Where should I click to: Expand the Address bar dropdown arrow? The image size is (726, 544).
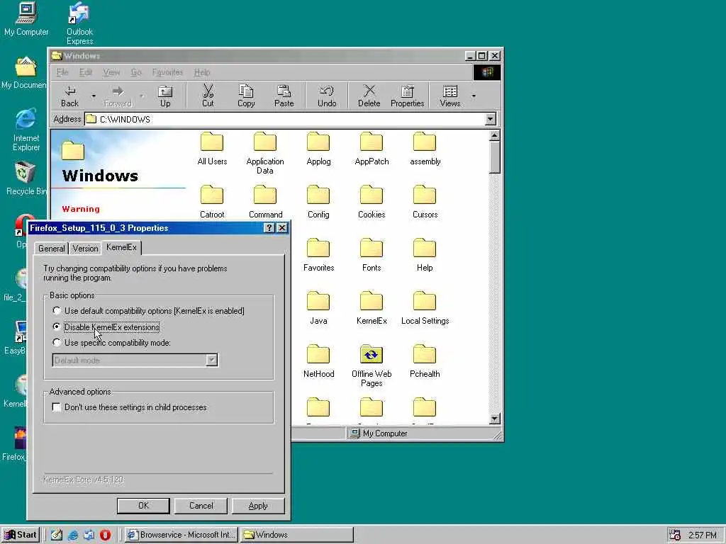click(491, 119)
